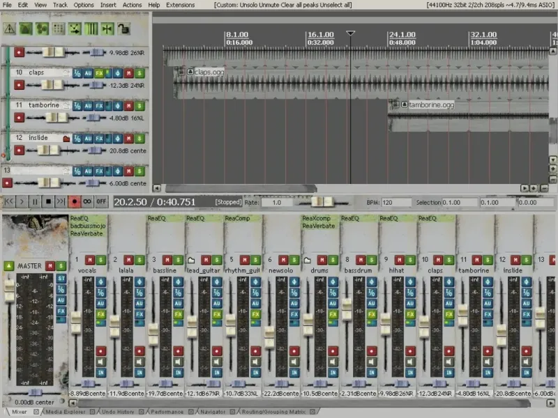Expand the inslide track folder icon
This screenshot has height=418, width=558.
tap(66, 138)
